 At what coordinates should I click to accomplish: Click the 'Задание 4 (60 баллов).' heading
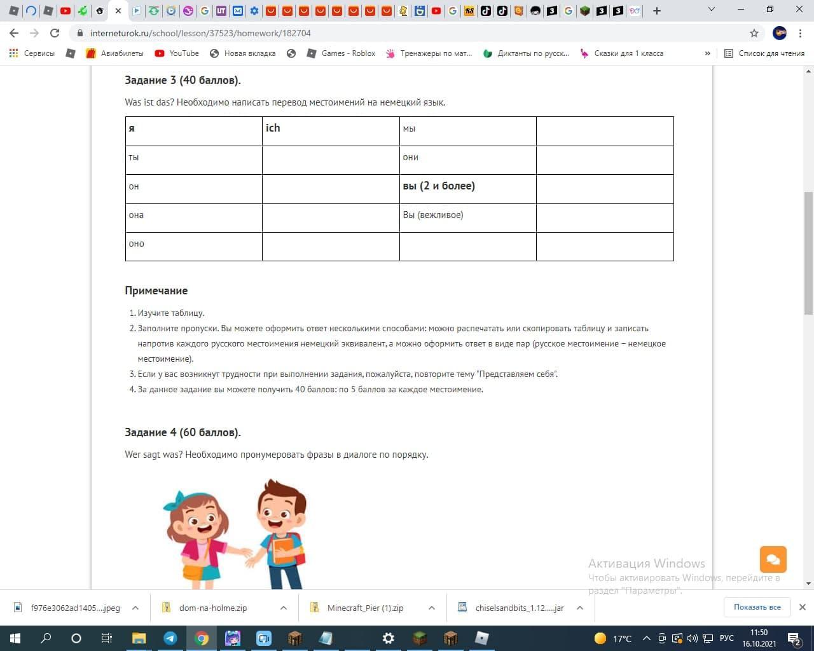pyautogui.click(x=183, y=432)
